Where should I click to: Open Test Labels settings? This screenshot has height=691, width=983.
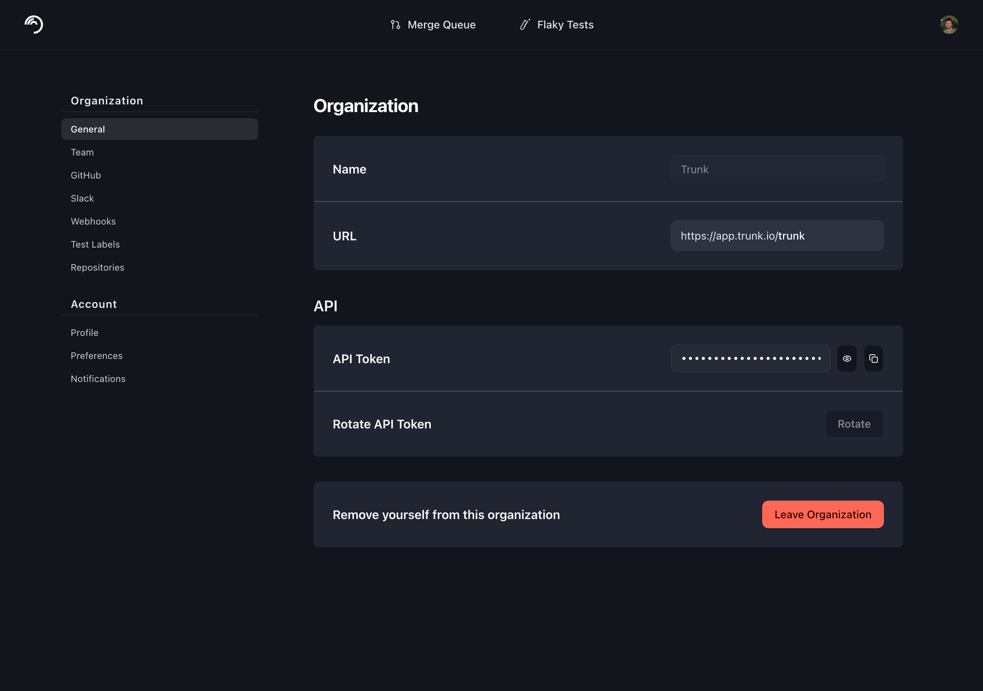(160, 244)
